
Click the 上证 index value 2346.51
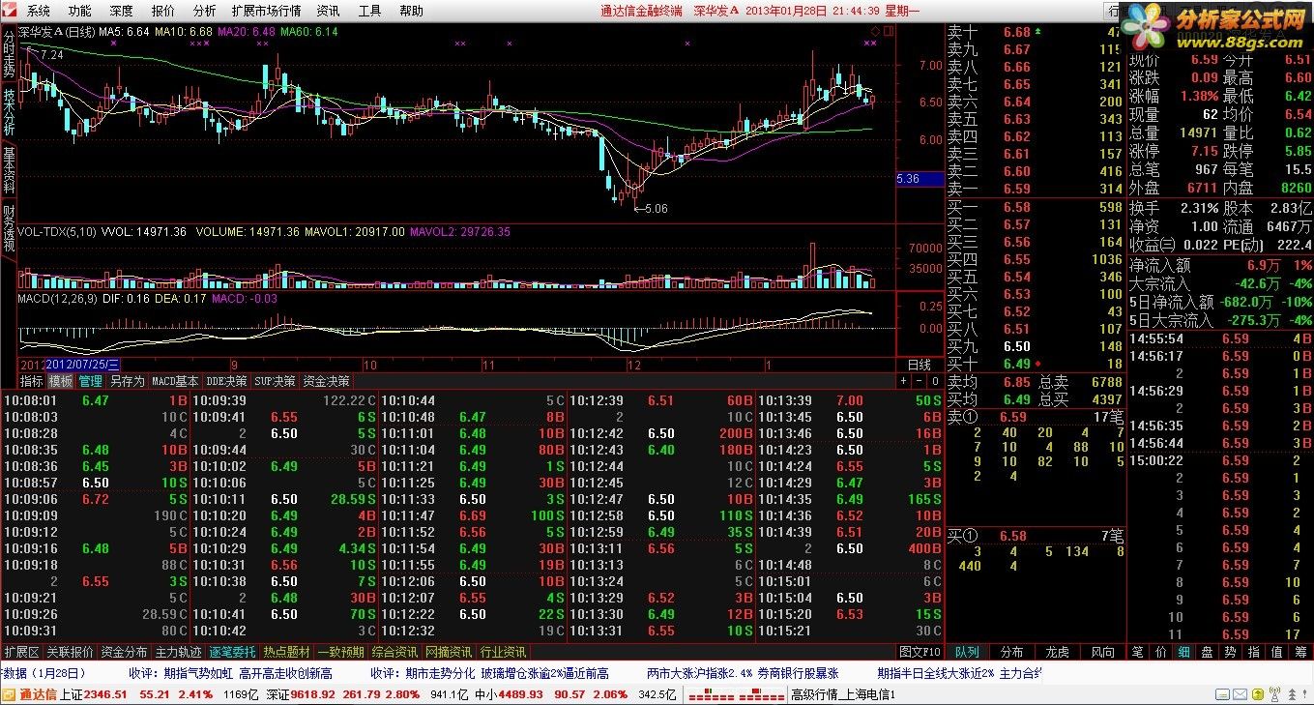[105, 694]
